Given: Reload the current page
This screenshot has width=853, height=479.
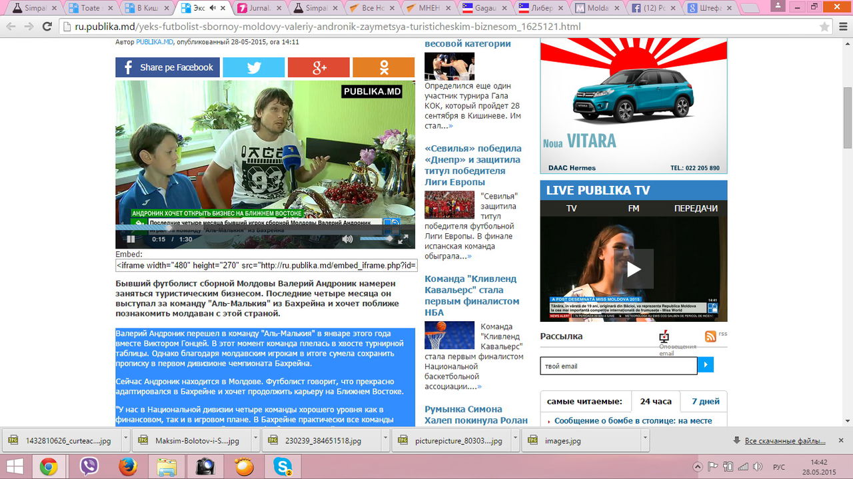Looking at the screenshot, I should click(x=47, y=27).
